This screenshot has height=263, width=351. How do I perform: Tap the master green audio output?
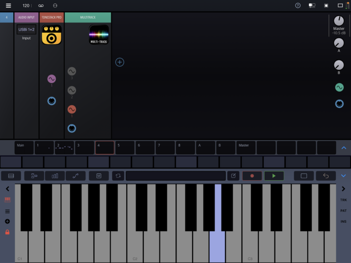339,88
